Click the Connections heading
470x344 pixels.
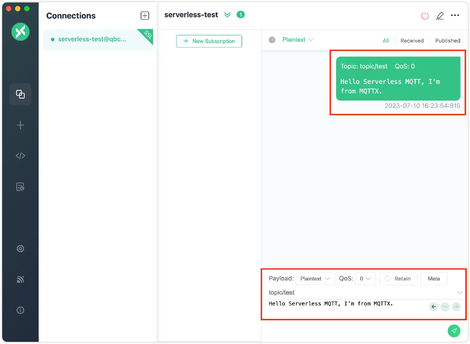coord(71,16)
